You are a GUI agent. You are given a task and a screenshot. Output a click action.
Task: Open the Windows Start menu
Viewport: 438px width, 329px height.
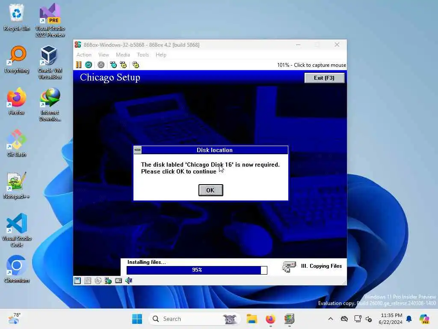click(x=137, y=319)
